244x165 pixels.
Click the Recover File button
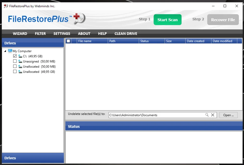223,20
